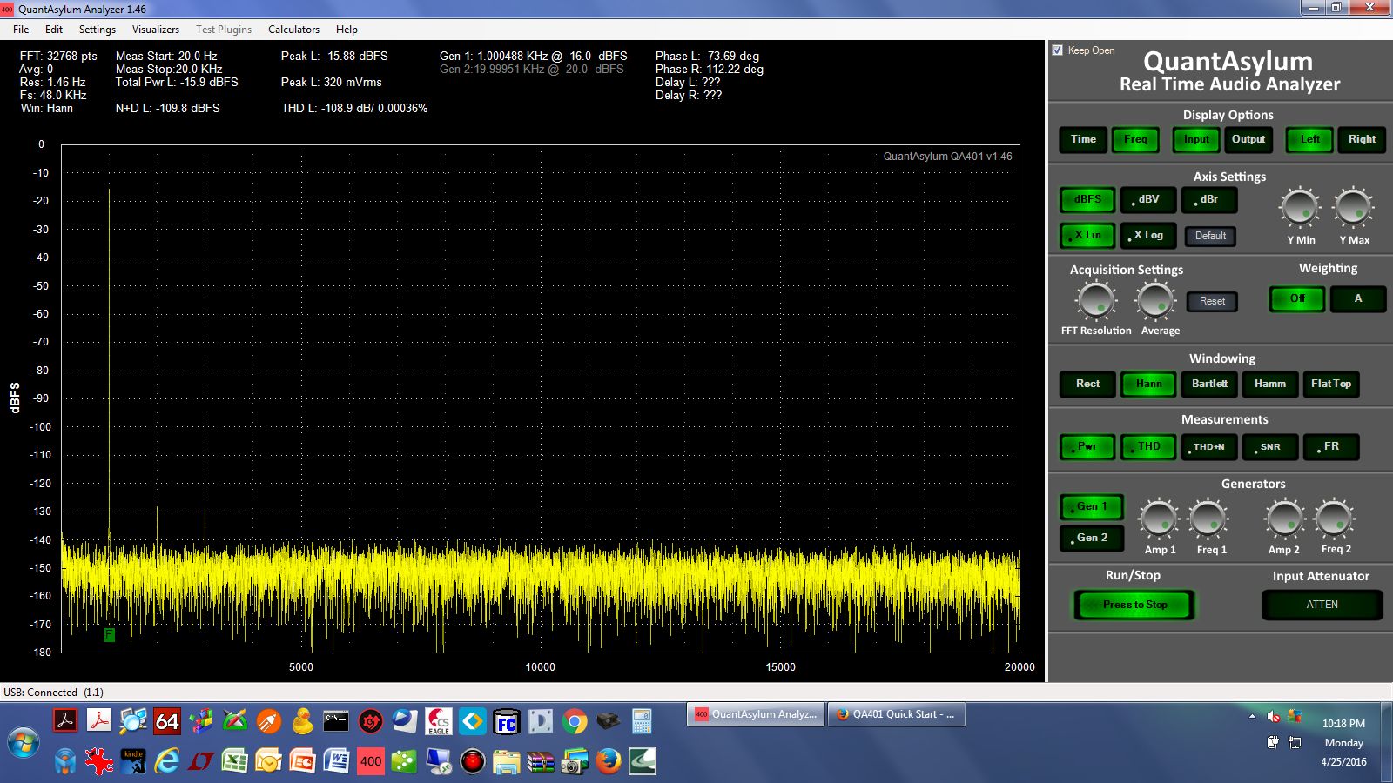Click the Press to Stop button
The image size is (1393, 783).
[1134, 605]
